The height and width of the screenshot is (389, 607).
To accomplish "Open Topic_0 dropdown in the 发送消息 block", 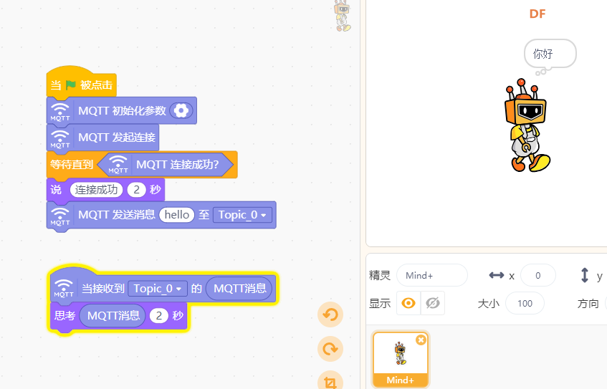I will [x=243, y=215].
